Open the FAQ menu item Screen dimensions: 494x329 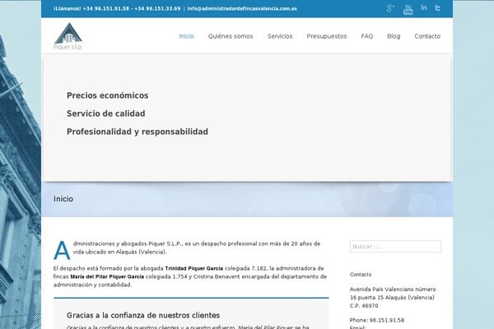(367, 36)
